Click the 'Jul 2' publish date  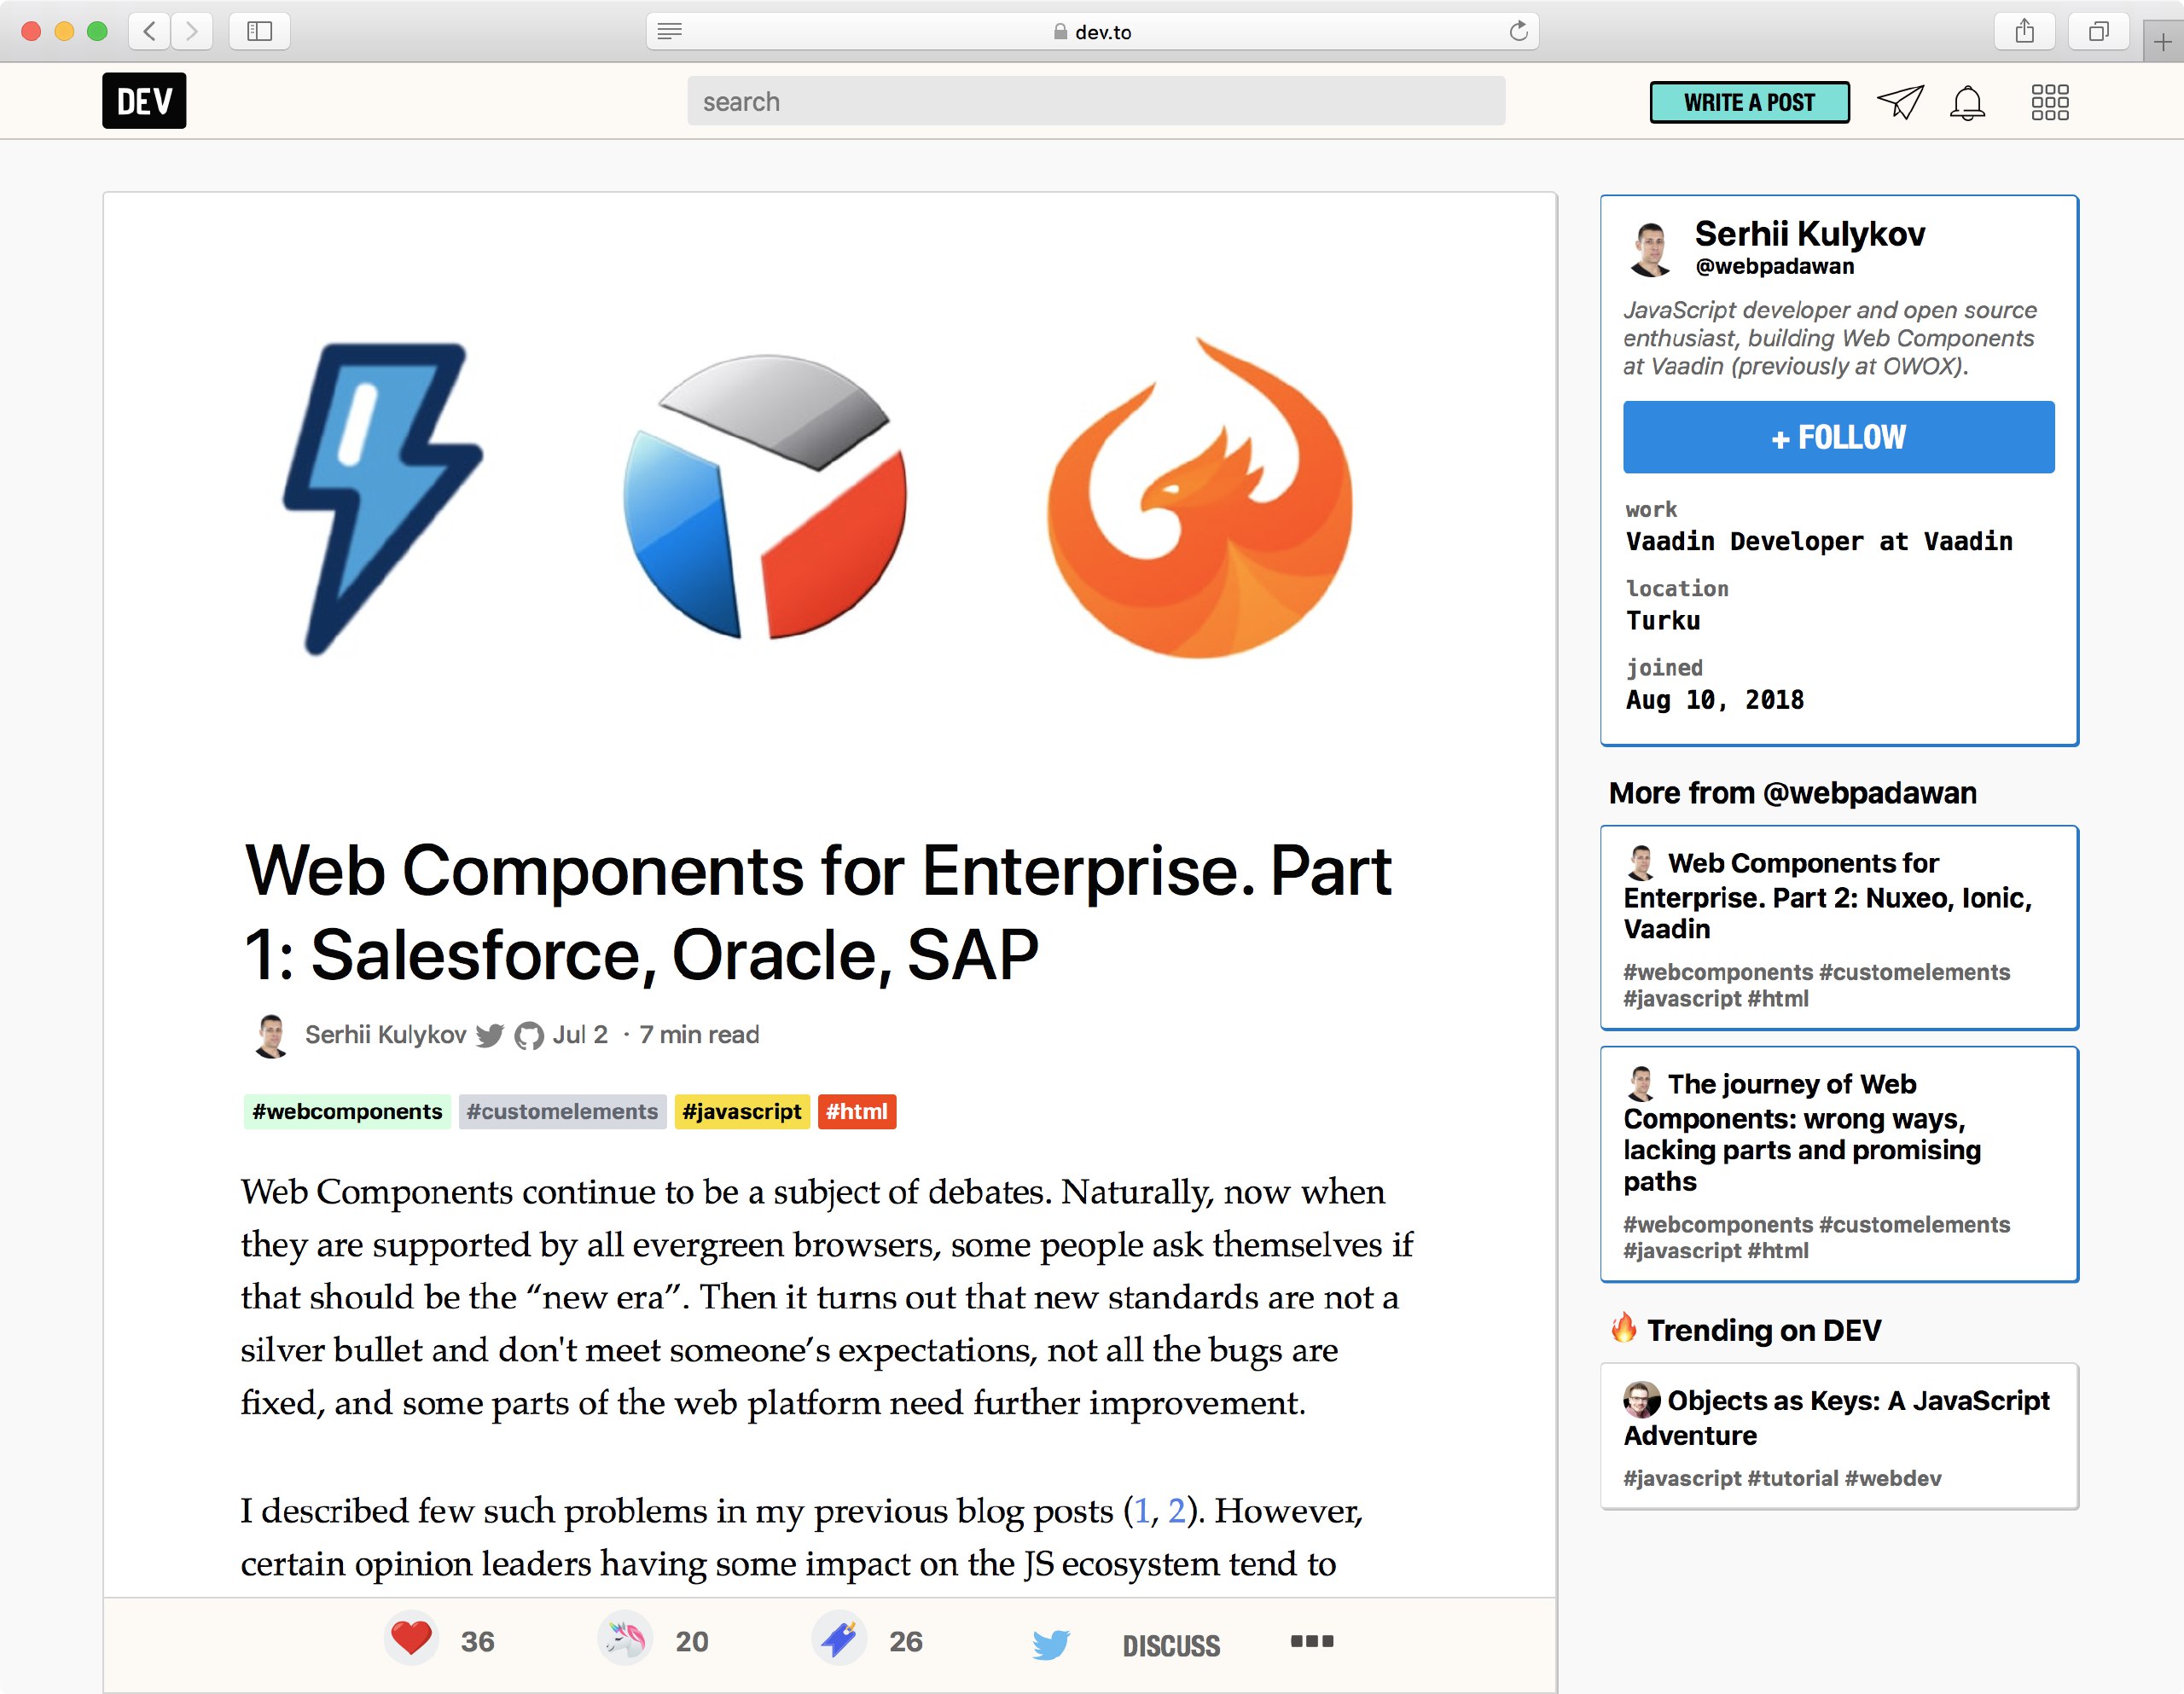pyautogui.click(x=580, y=1034)
